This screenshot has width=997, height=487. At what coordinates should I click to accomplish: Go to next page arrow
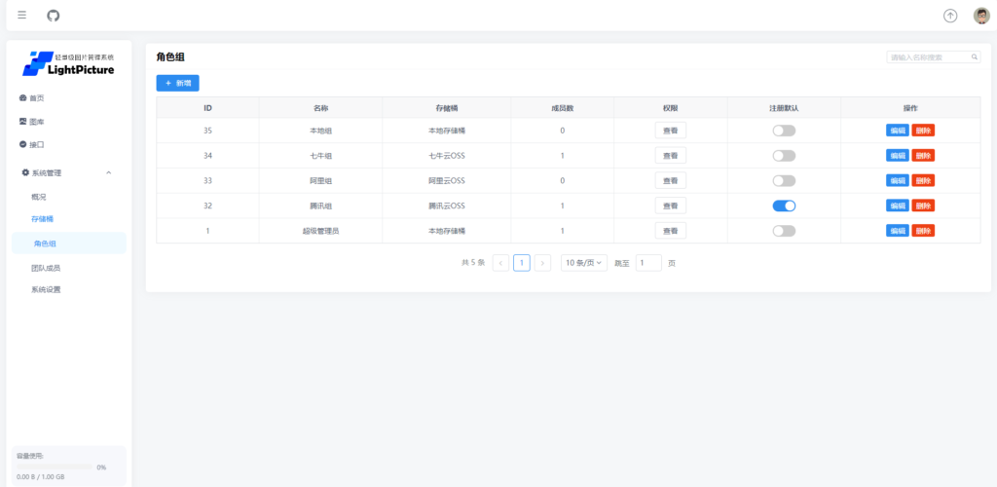tap(542, 263)
